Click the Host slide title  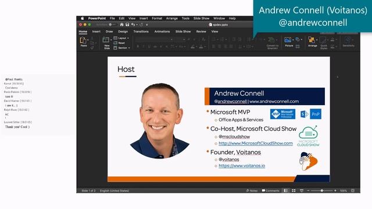pos(126,69)
